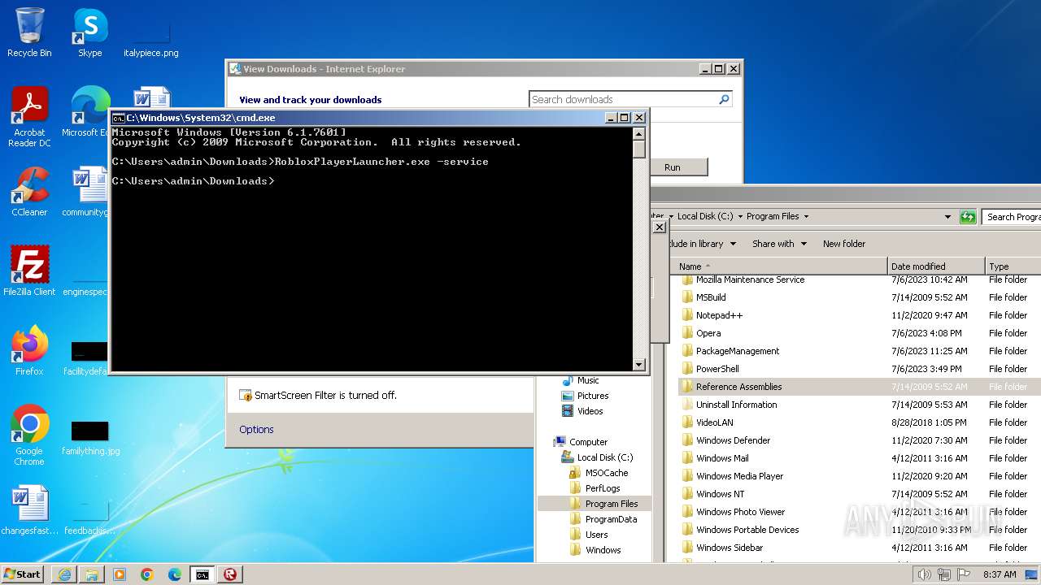Image resolution: width=1041 pixels, height=585 pixels.
Task: Click the Search Program Files box
Action: coord(1012,217)
